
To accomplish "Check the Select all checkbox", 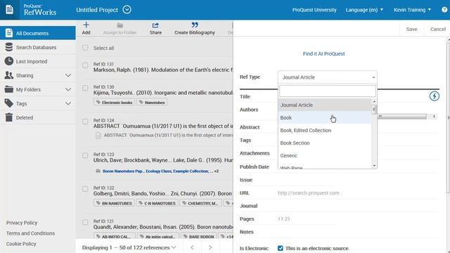I will point(85,48).
